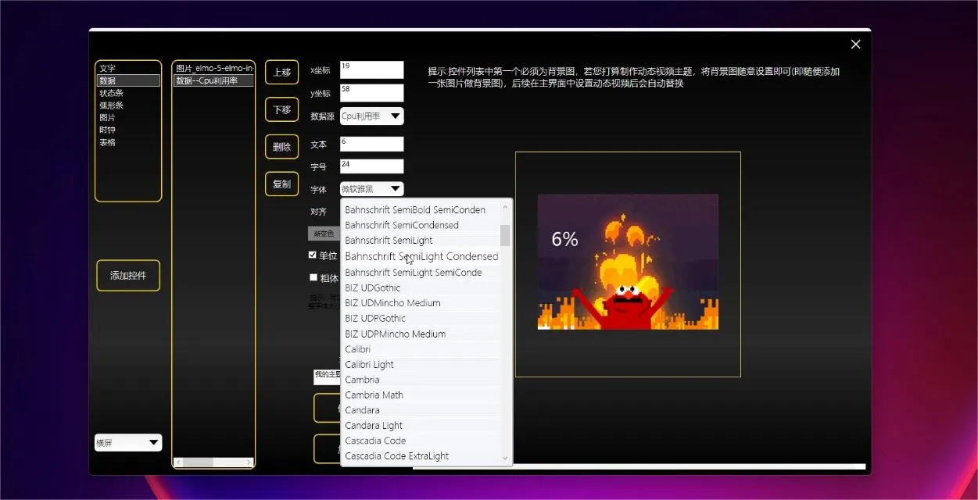The height and width of the screenshot is (500, 978).
Task: Click the 添加控件 button
Action: tap(128, 276)
